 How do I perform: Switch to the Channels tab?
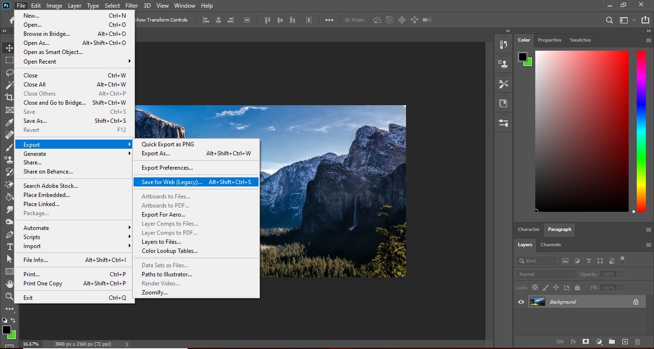click(x=551, y=244)
